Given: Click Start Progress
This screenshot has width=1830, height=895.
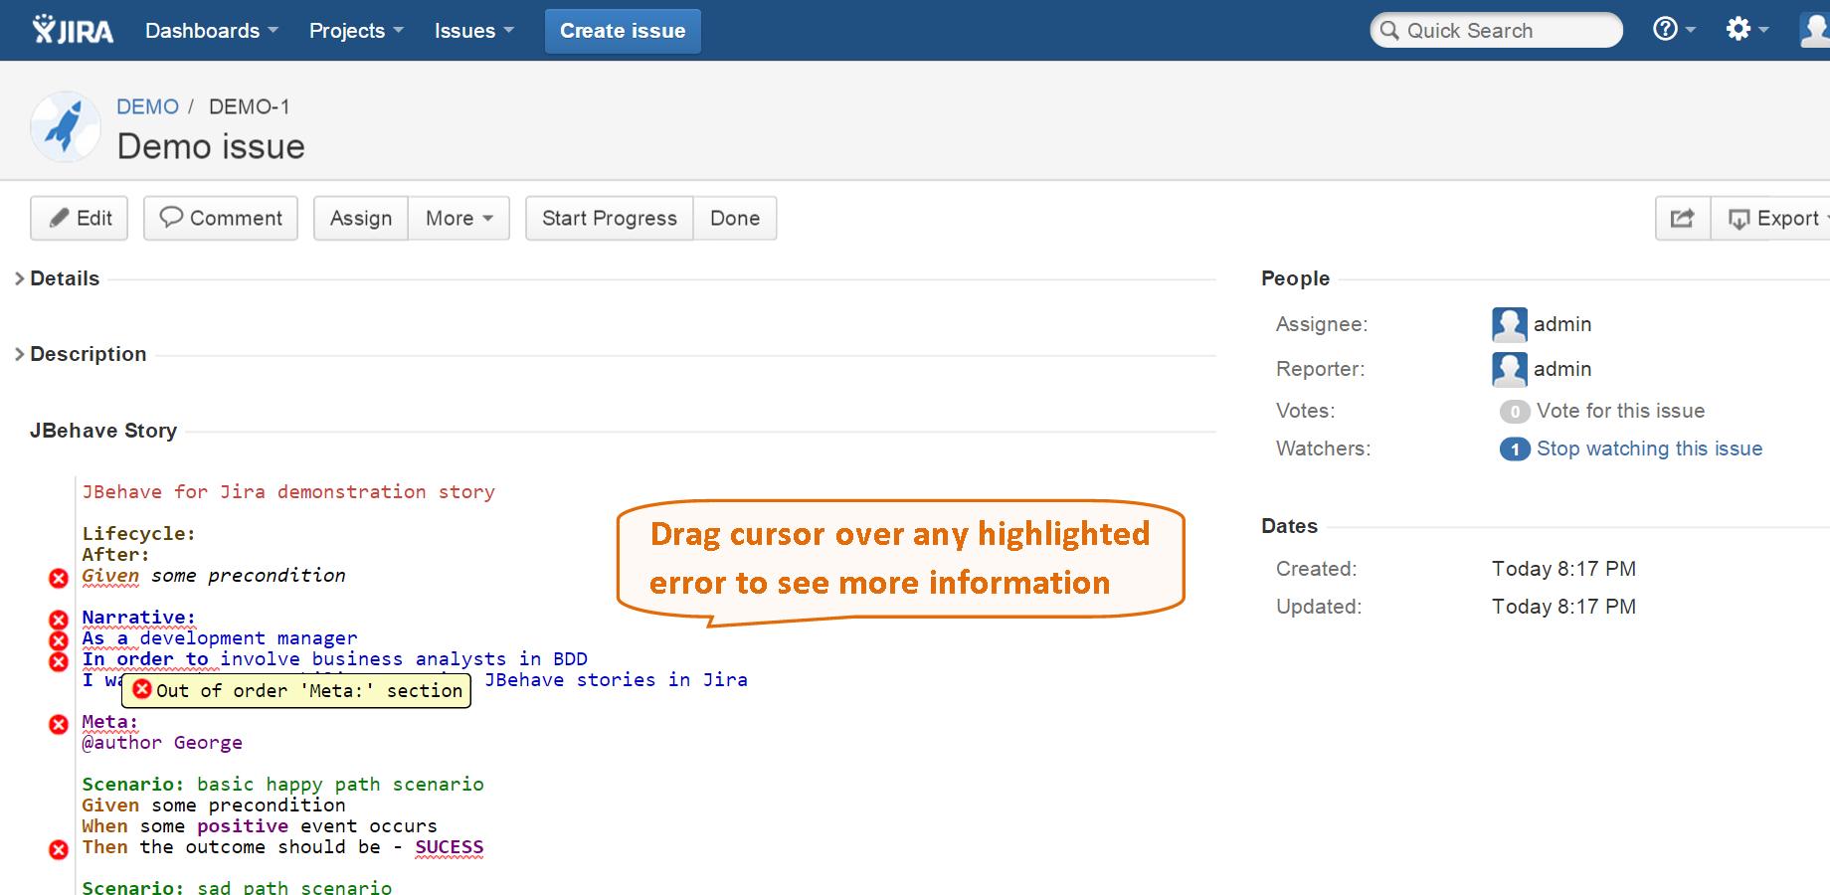Looking at the screenshot, I should [610, 218].
